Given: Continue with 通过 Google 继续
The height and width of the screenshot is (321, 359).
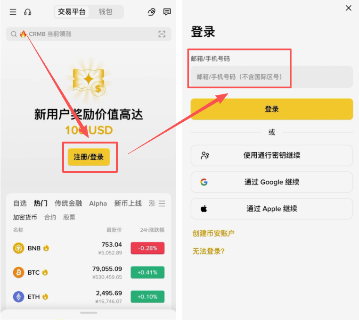Looking at the screenshot, I should [x=272, y=182].
